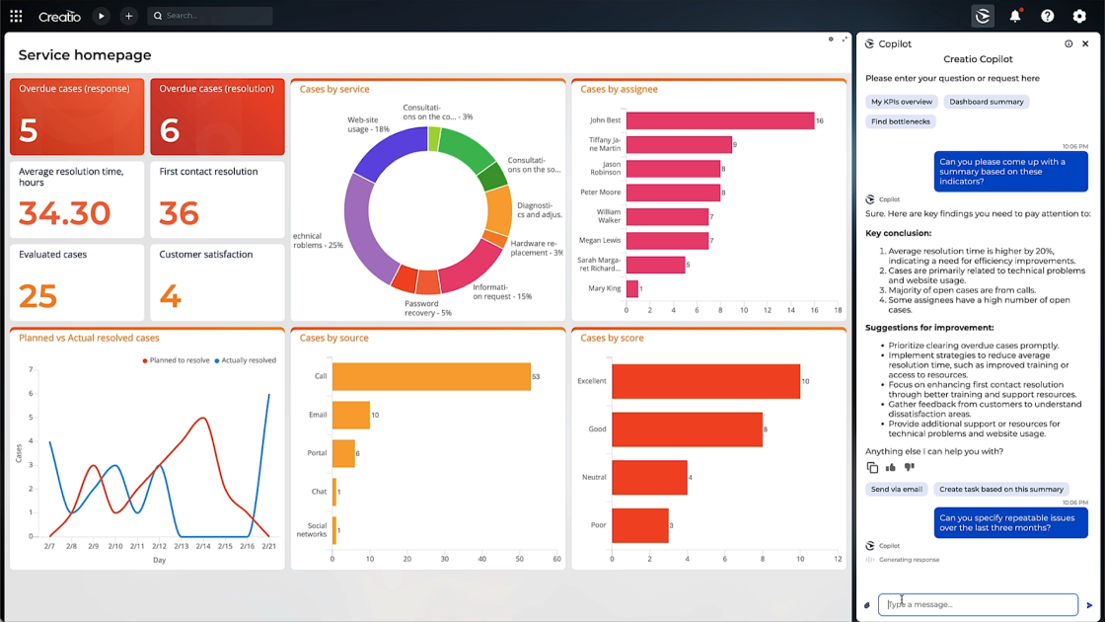This screenshot has height=622, width=1105.
Task: Click the message input field in Copilot
Action: (x=977, y=603)
